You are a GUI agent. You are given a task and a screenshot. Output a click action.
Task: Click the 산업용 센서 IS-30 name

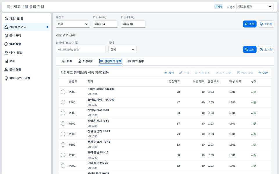(x=98, y=110)
